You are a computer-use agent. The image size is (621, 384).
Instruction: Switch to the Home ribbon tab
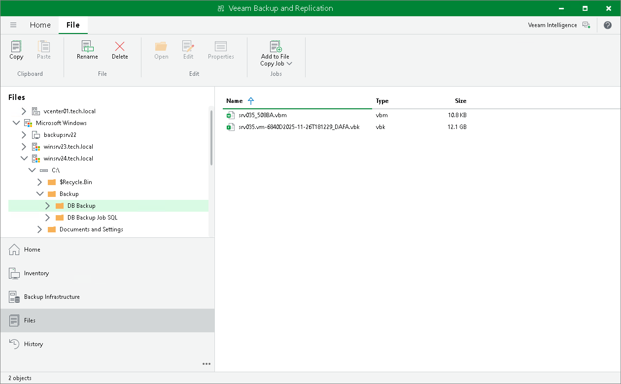[x=40, y=25]
